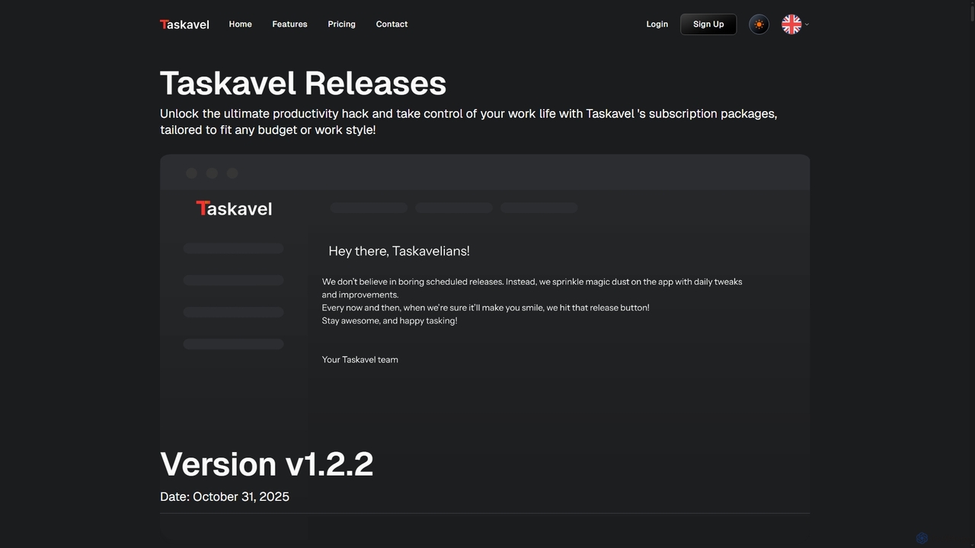Click the 'Your Taskavel team' signature
Image resolution: width=975 pixels, height=548 pixels.
pyautogui.click(x=360, y=359)
